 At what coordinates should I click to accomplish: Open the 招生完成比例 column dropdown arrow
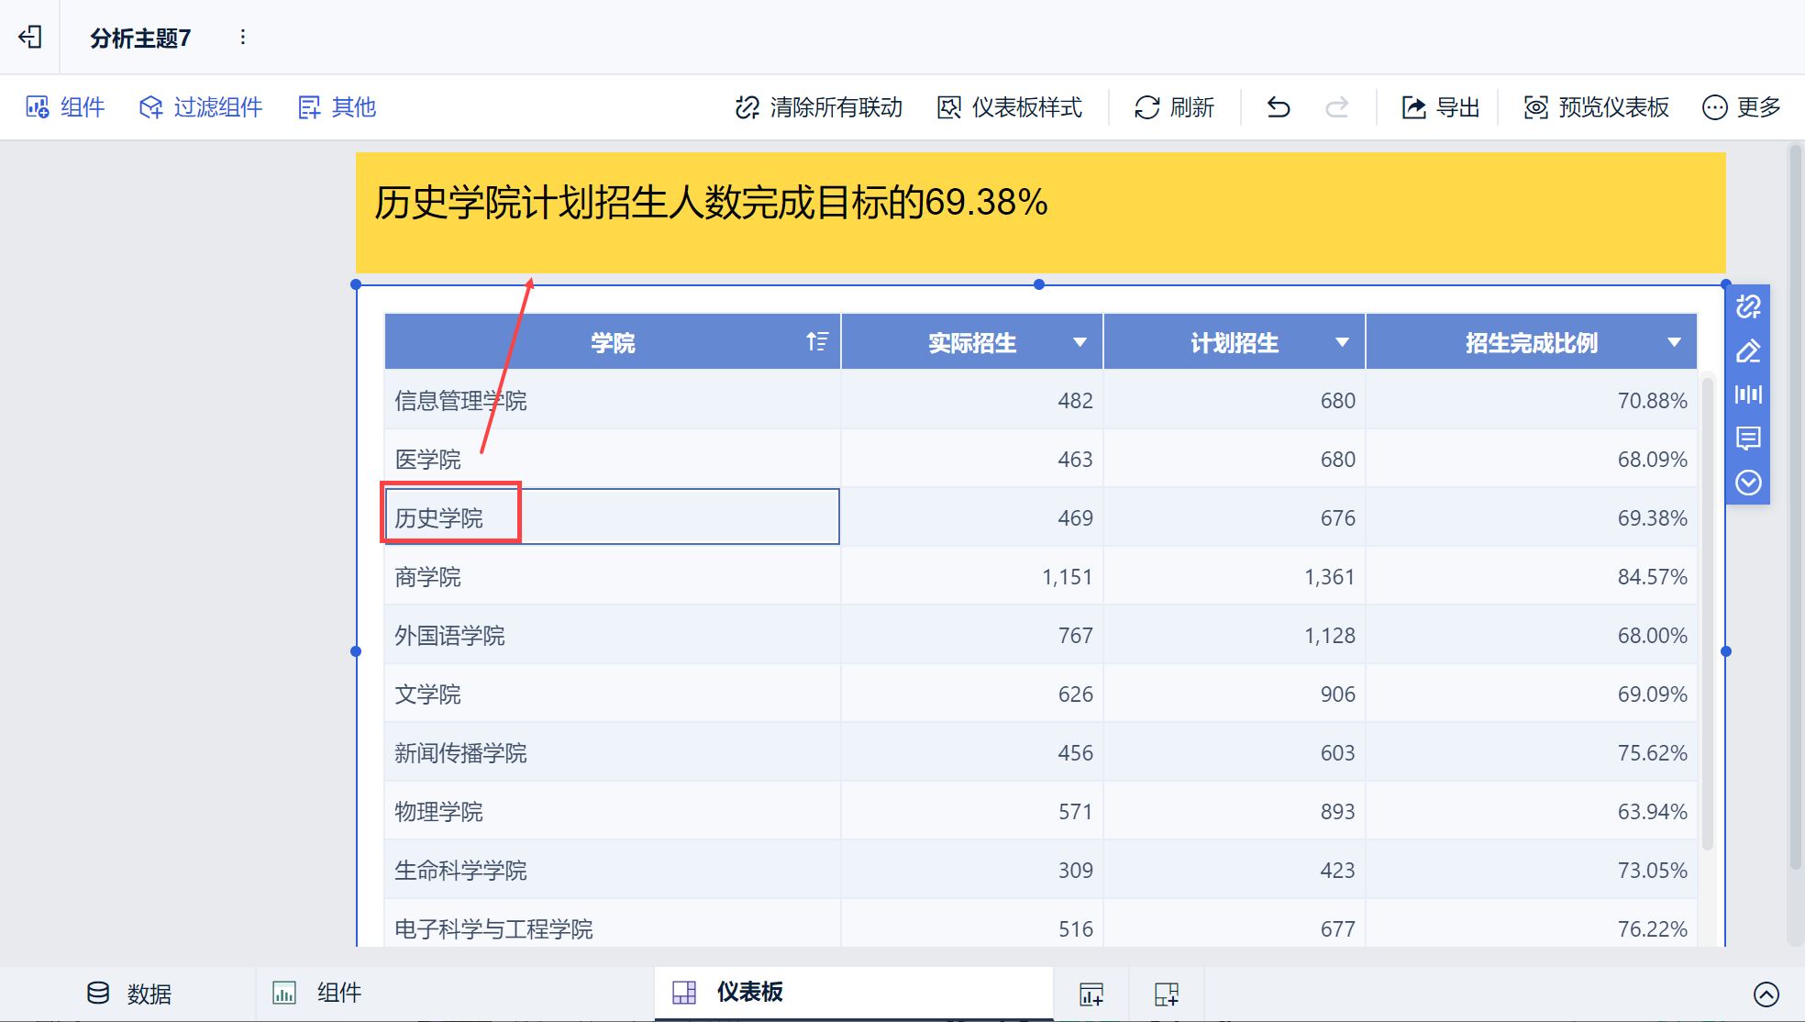click(1674, 342)
